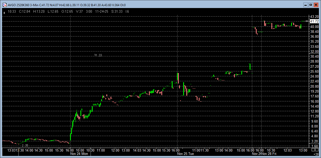Click the 43.20 level on price axis
321x158 pixels.
pyautogui.click(x=314, y=16)
